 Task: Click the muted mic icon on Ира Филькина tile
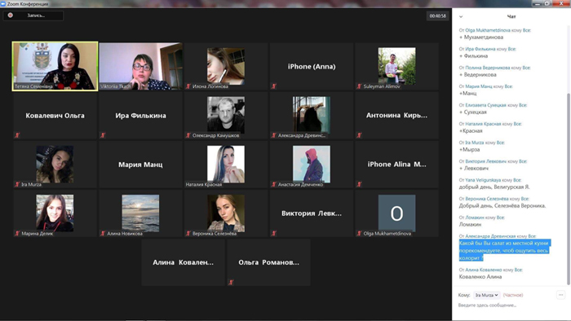click(x=103, y=135)
